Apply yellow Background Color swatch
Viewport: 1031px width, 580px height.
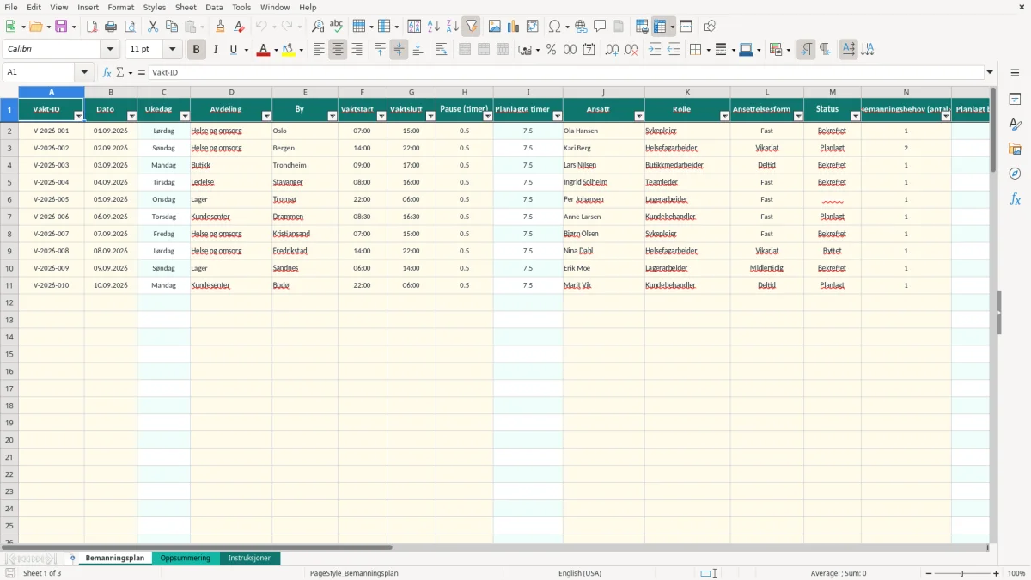[289, 50]
